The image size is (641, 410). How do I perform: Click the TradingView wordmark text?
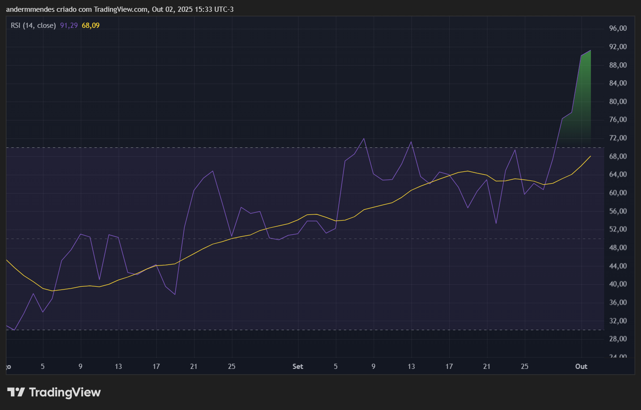pyautogui.click(x=65, y=392)
